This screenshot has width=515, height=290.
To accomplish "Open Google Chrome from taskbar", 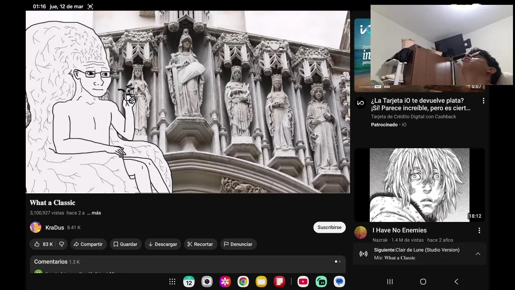I will point(243,282).
